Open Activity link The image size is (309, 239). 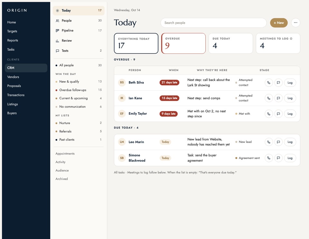(x=60, y=162)
